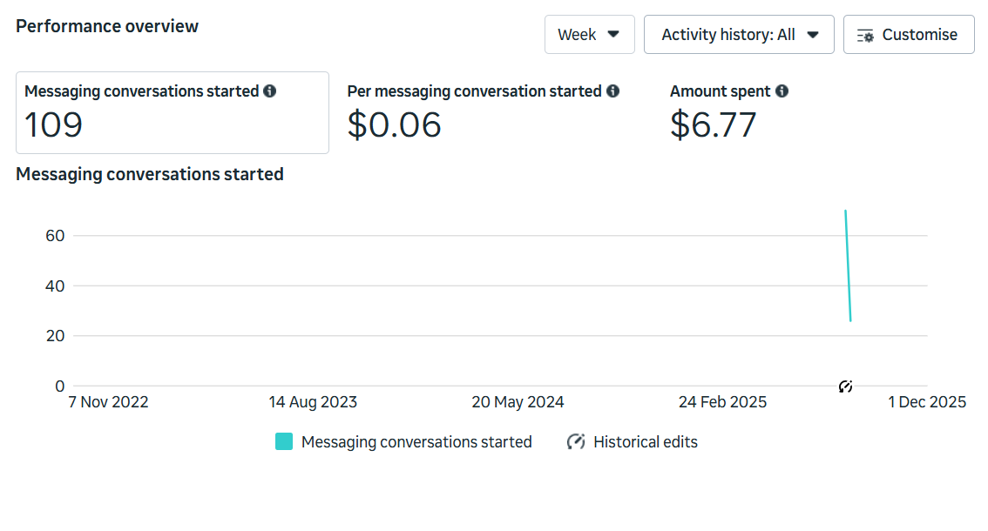Click the teal Messaging conversations legend swatch

(284, 442)
